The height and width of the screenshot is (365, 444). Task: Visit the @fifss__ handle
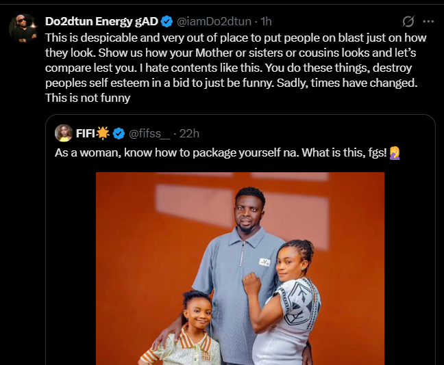point(149,133)
